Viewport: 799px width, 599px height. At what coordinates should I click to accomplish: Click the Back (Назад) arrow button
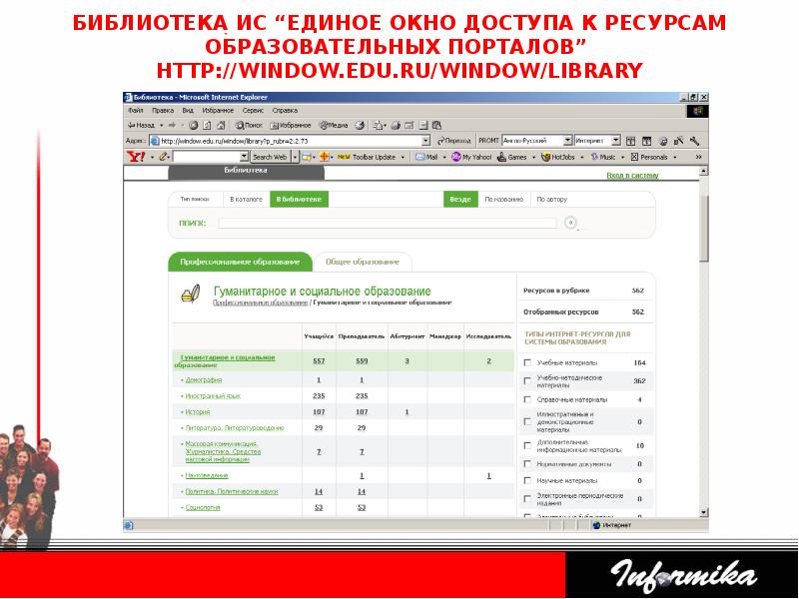coord(140,126)
